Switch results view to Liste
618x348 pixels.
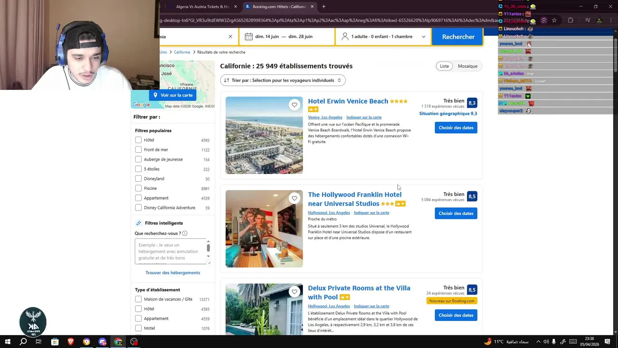444,66
